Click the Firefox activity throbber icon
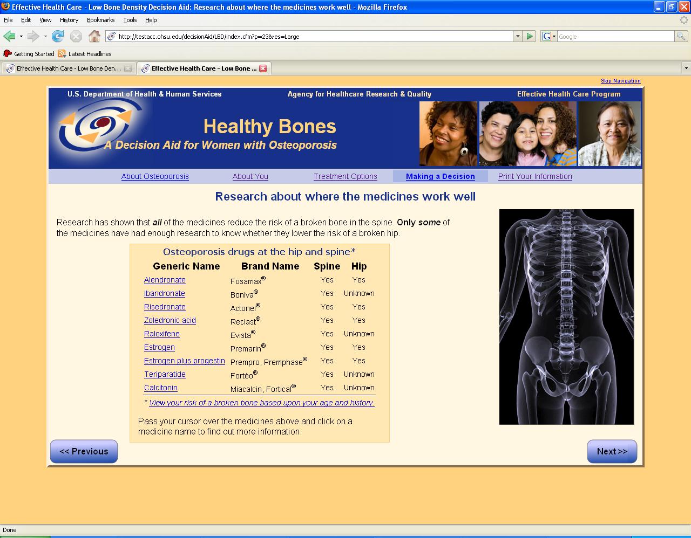The height and width of the screenshot is (538, 691). [685, 20]
